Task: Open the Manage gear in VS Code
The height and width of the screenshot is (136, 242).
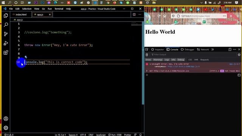Action: (x=6, y=128)
